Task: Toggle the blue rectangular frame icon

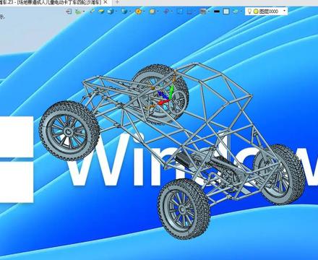Action: point(180,12)
